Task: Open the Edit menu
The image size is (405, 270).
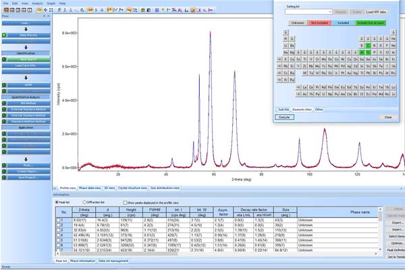Action: tap(15, 3)
